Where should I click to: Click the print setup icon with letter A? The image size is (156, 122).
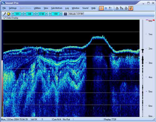click(121, 8)
